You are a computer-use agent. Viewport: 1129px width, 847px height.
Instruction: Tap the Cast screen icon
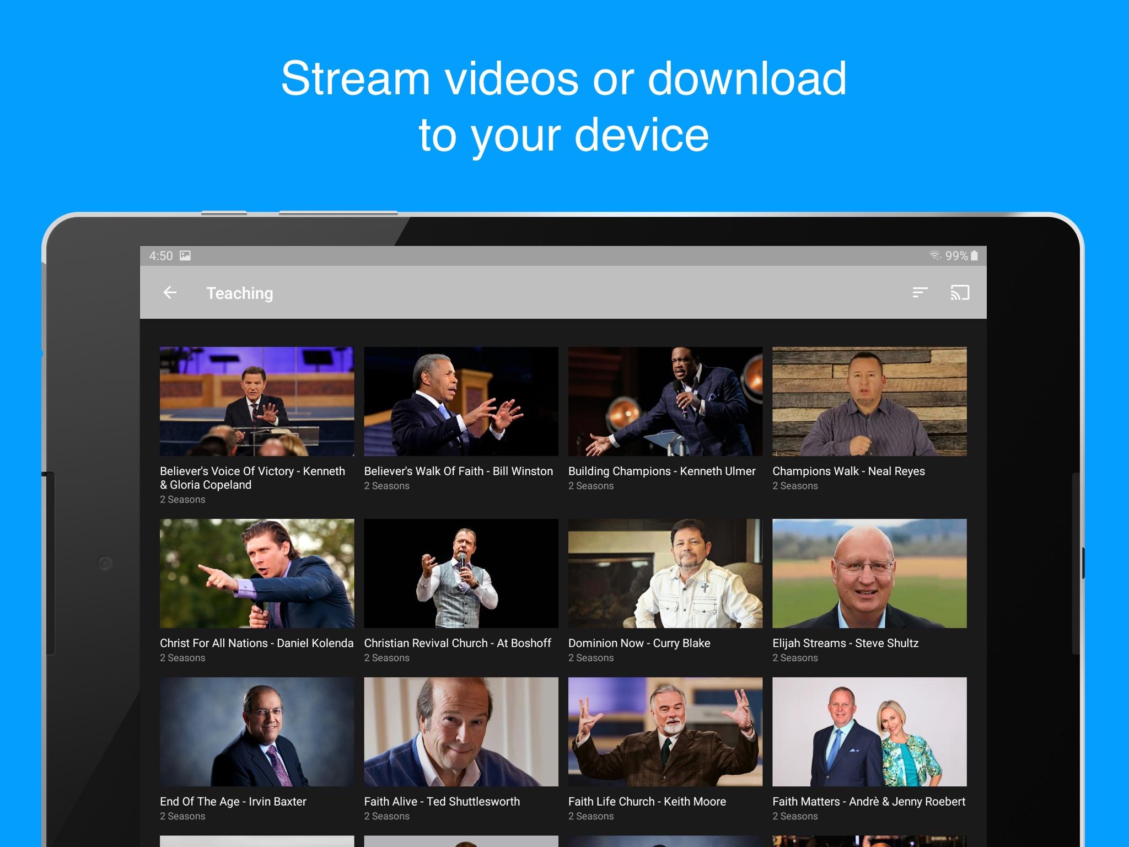(960, 292)
